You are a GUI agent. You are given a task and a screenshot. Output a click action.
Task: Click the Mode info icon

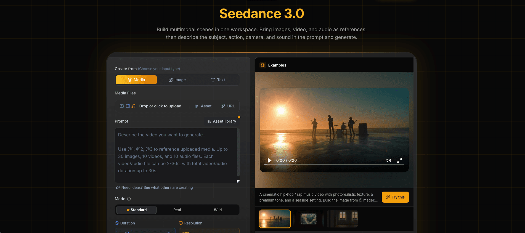coord(129,199)
